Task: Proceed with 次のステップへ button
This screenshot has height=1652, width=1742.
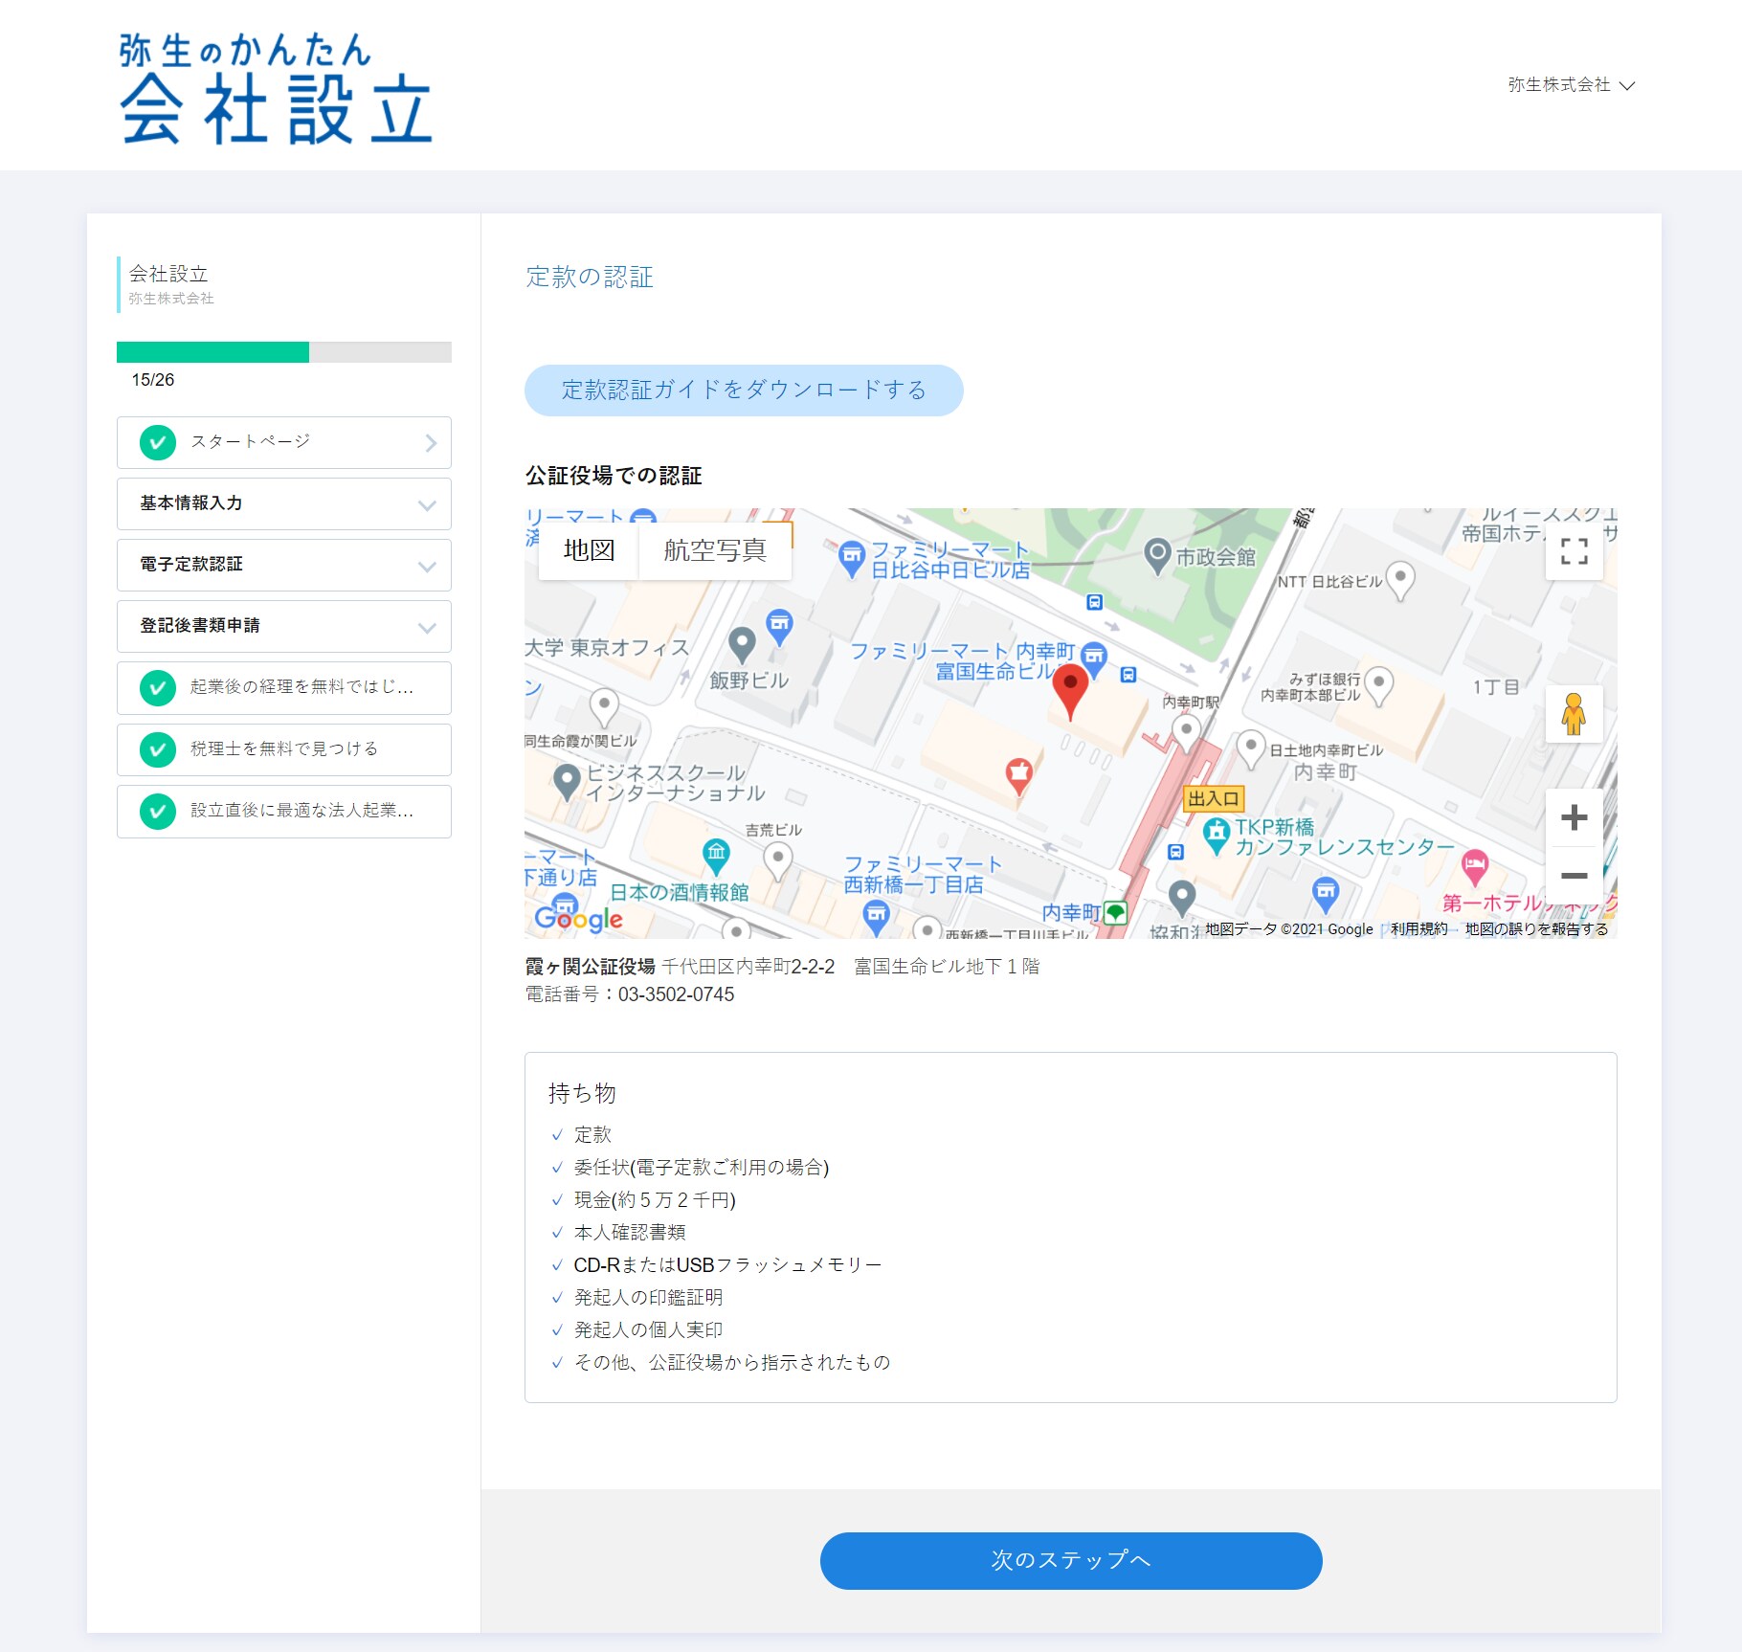Action: [x=1071, y=1560]
